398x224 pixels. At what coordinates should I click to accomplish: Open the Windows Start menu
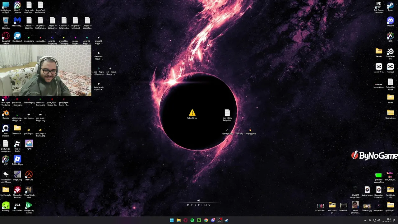(172, 220)
